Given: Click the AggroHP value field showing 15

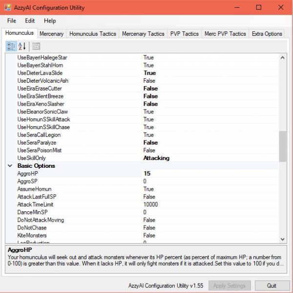Looking at the screenshot, I should click(146, 174).
